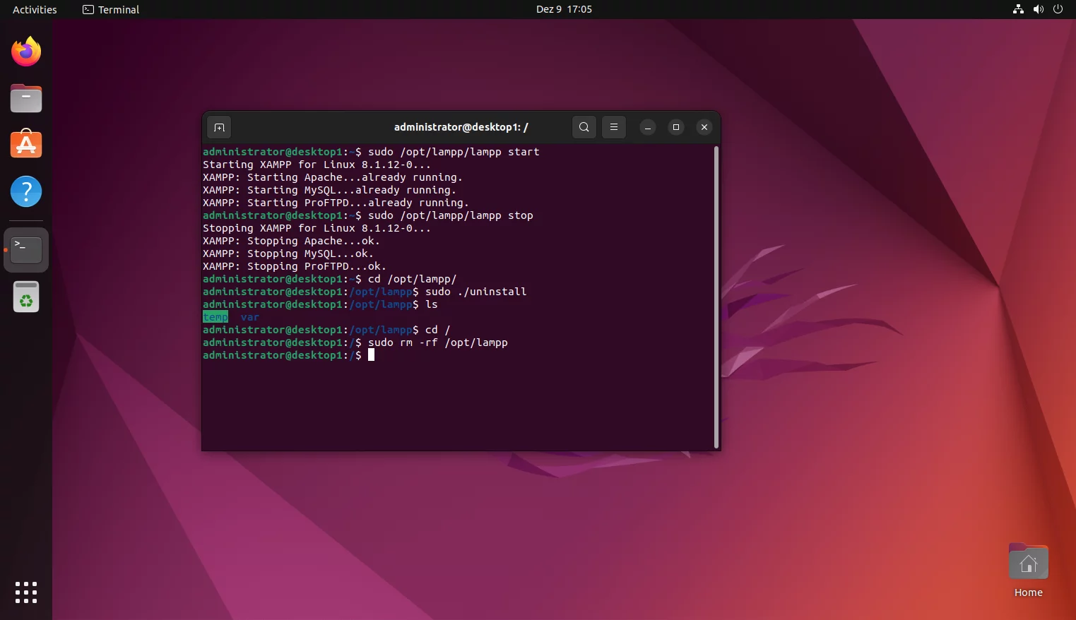Viewport: 1076px width, 620px height.
Task: Open the volume icon in top bar
Action: pyautogui.click(x=1038, y=9)
